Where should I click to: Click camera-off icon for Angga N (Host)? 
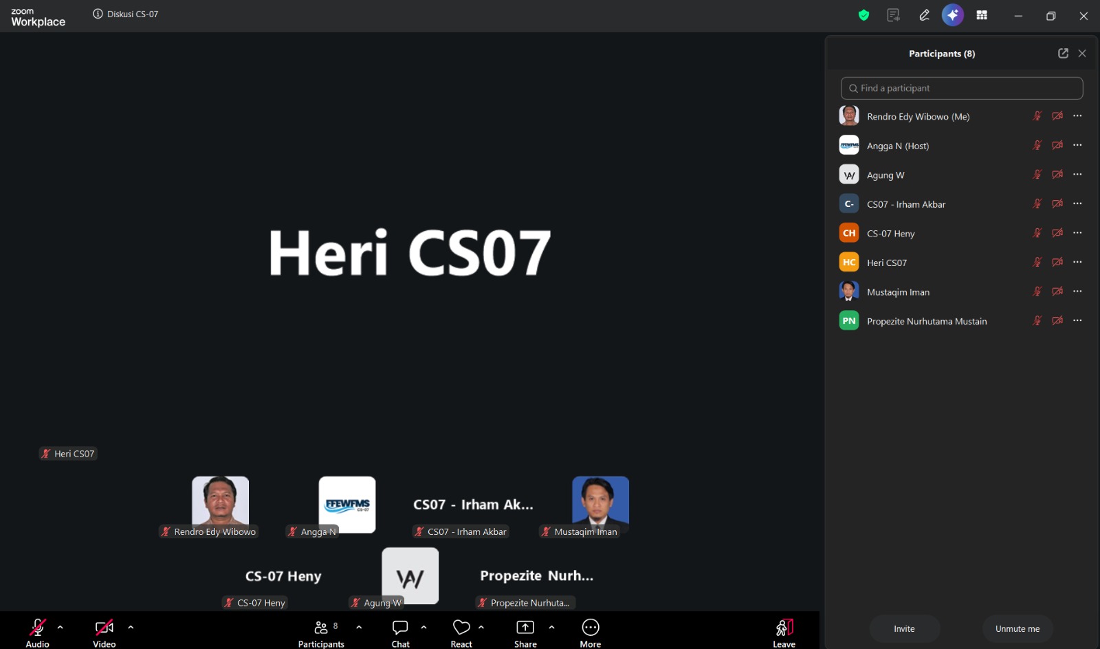click(x=1057, y=145)
